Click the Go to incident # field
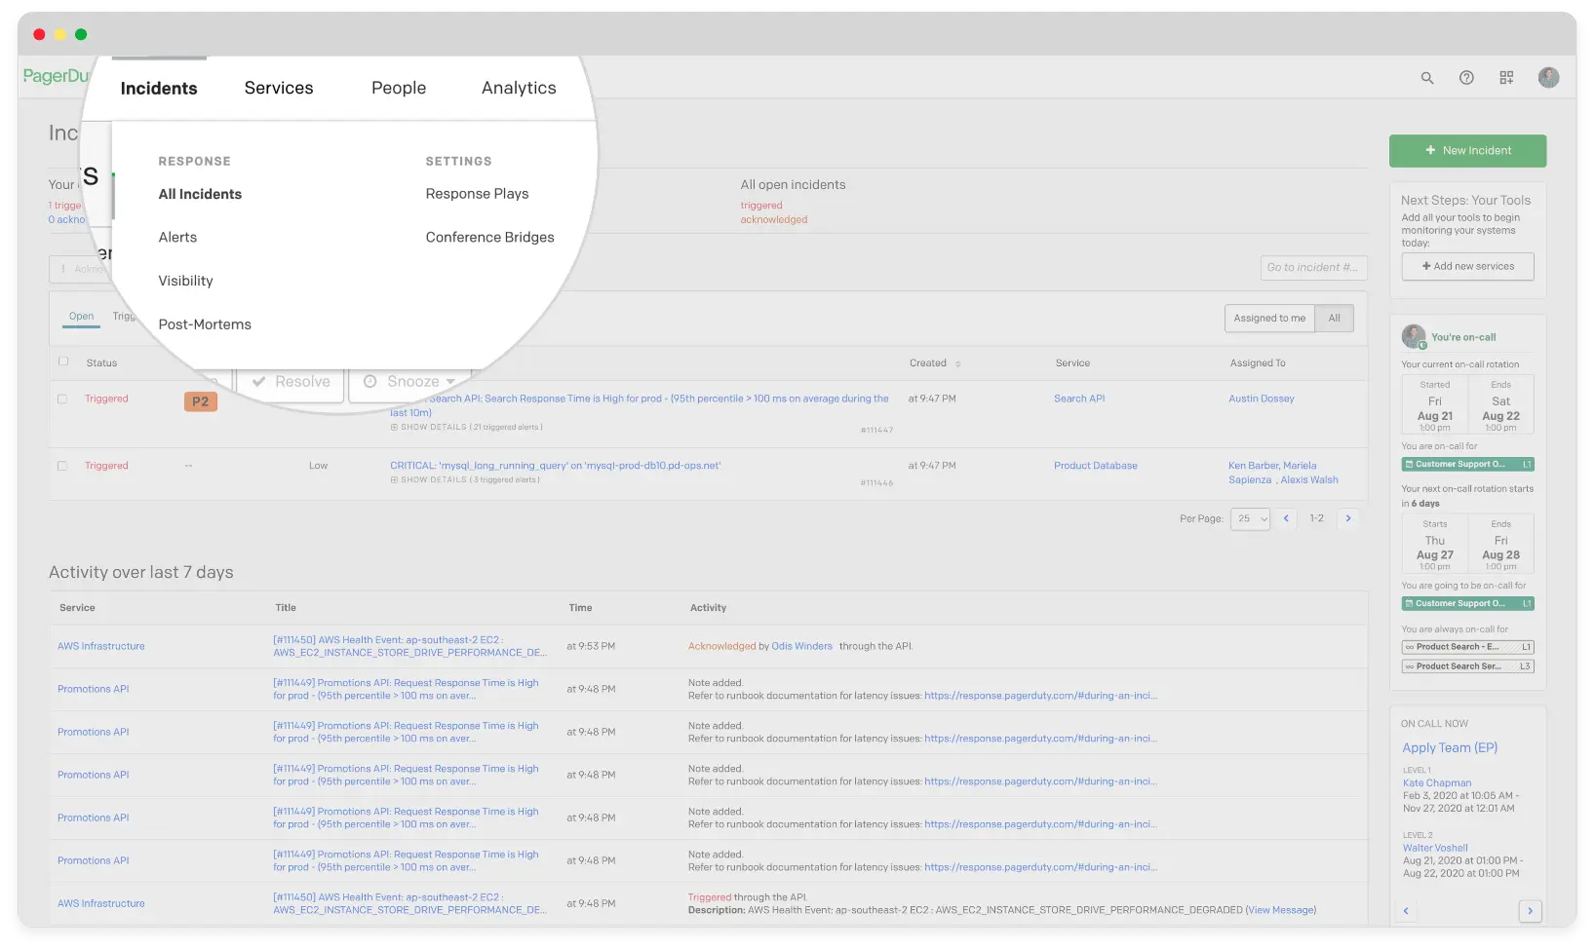 [1313, 268]
